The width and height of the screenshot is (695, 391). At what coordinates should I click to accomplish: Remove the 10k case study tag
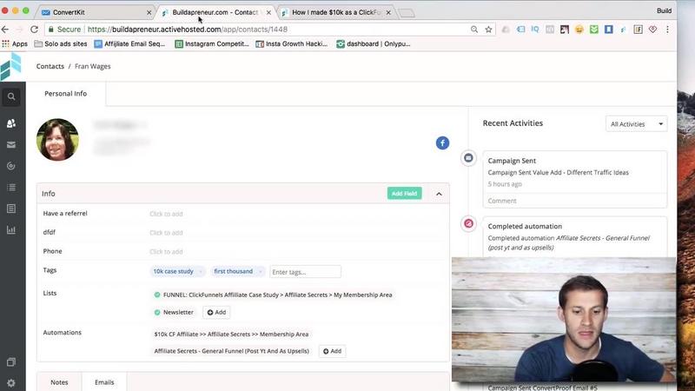(201, 271)
